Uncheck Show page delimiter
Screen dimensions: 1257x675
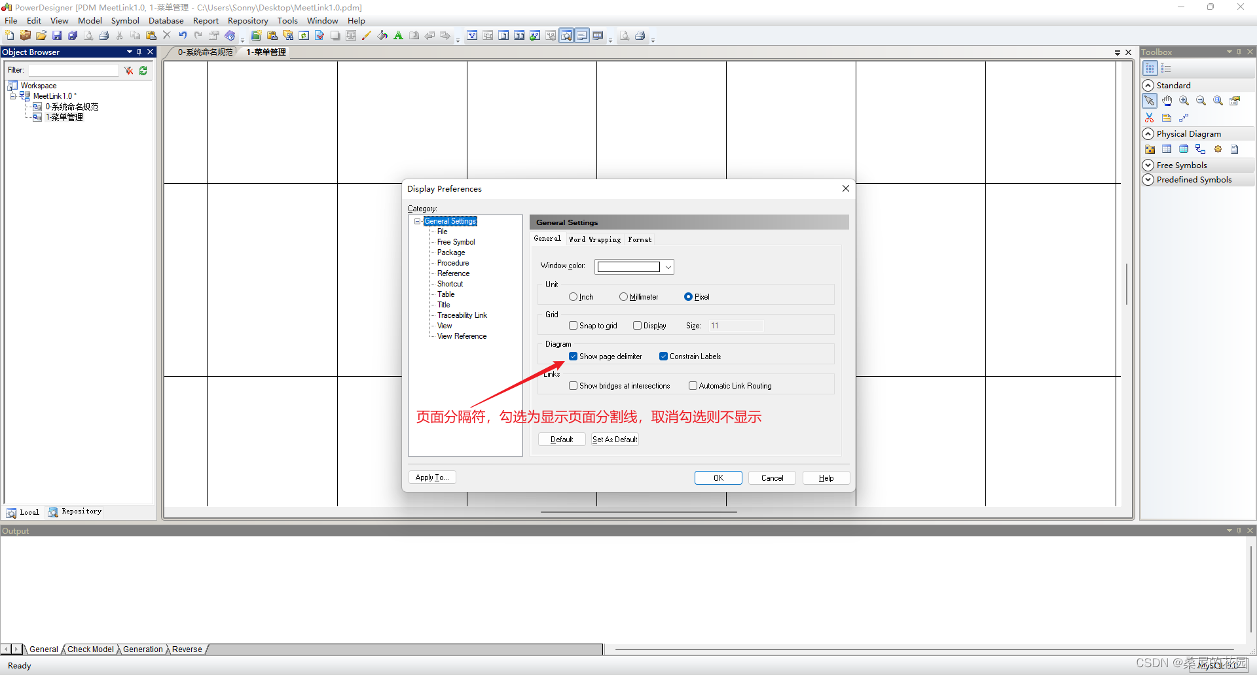[574, 356]
